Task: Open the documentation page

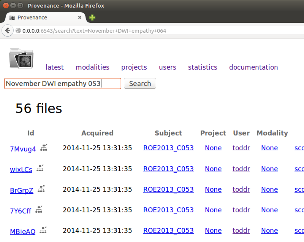Action: coord(253,67)
